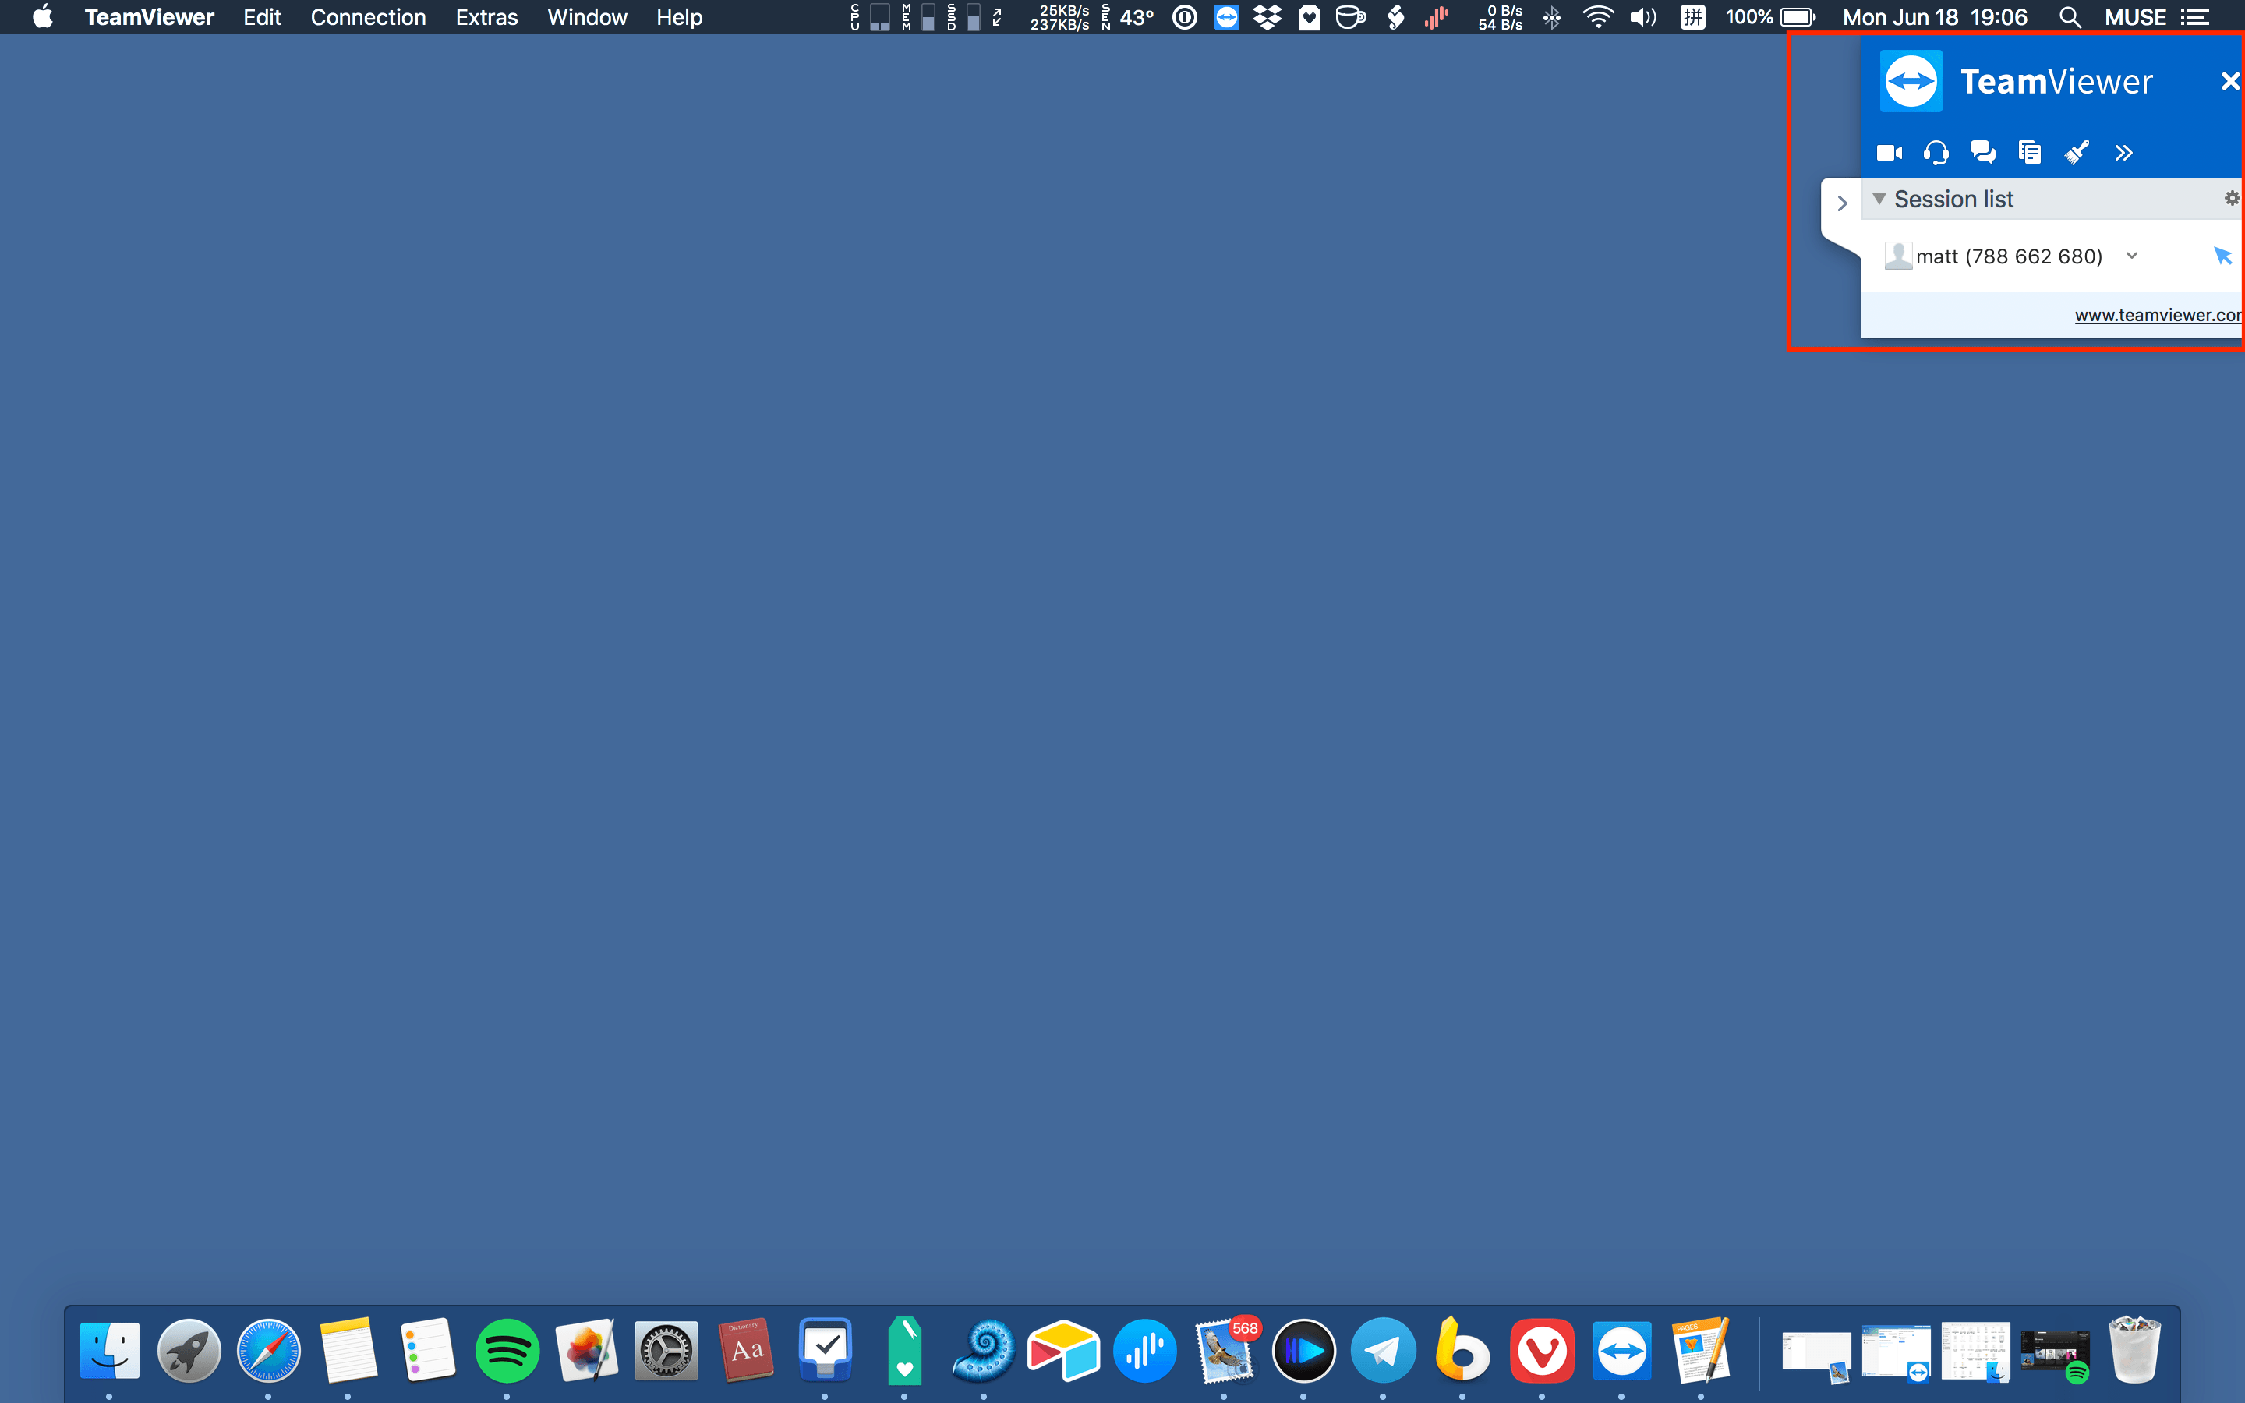2245x1403 pixels.
Task: Open the Apple menu
Action: tap(43, 16)
